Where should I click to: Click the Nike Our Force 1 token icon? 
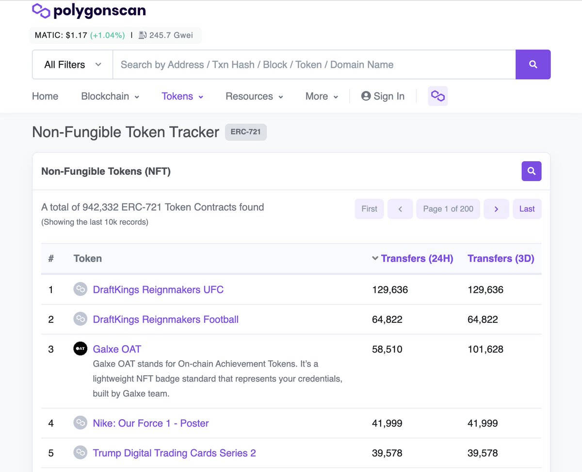tap(80, 423)
